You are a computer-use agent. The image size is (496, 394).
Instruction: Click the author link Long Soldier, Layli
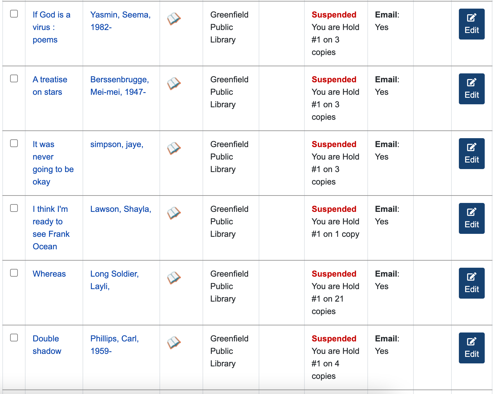point(114,280)
